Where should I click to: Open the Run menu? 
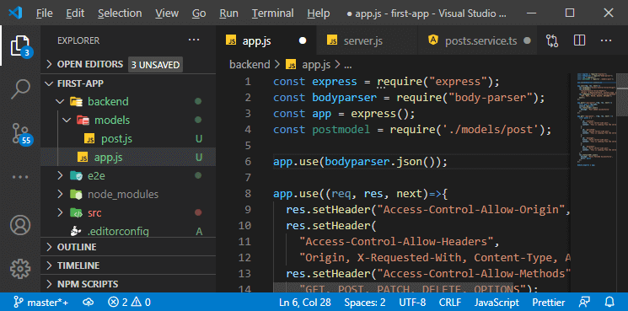pos(229,13)
